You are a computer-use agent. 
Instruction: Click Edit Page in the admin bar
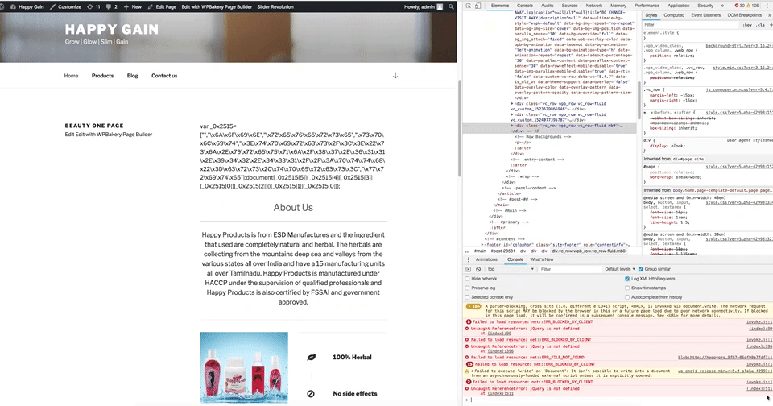coord(162,7)
